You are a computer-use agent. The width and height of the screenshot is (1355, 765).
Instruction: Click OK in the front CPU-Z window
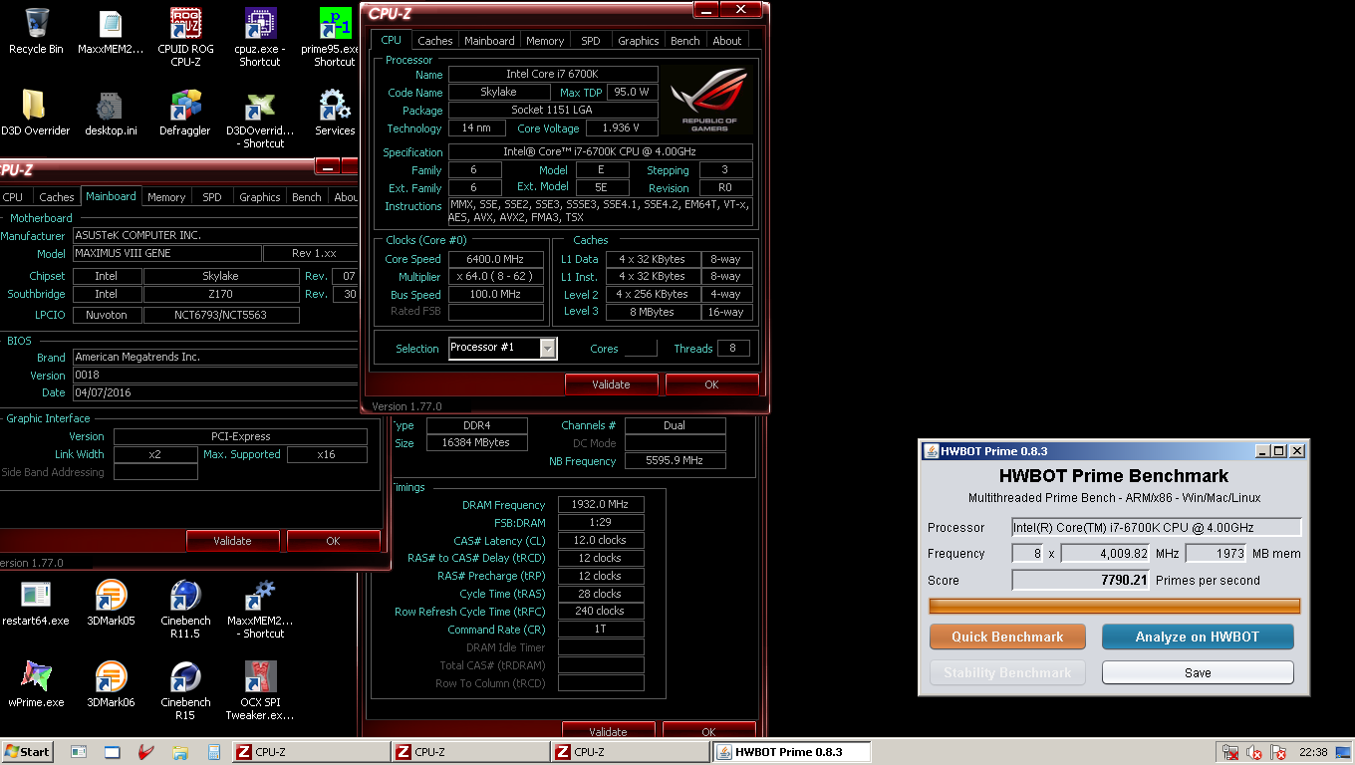711,384
